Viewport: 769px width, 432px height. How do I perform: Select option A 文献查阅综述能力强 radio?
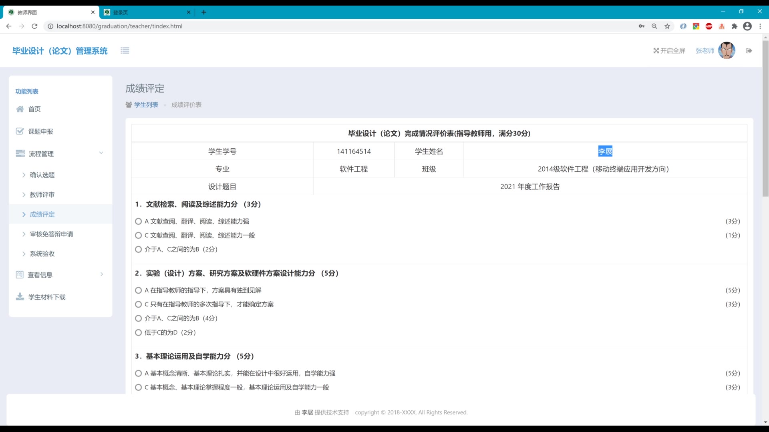[x=139, y=221]
